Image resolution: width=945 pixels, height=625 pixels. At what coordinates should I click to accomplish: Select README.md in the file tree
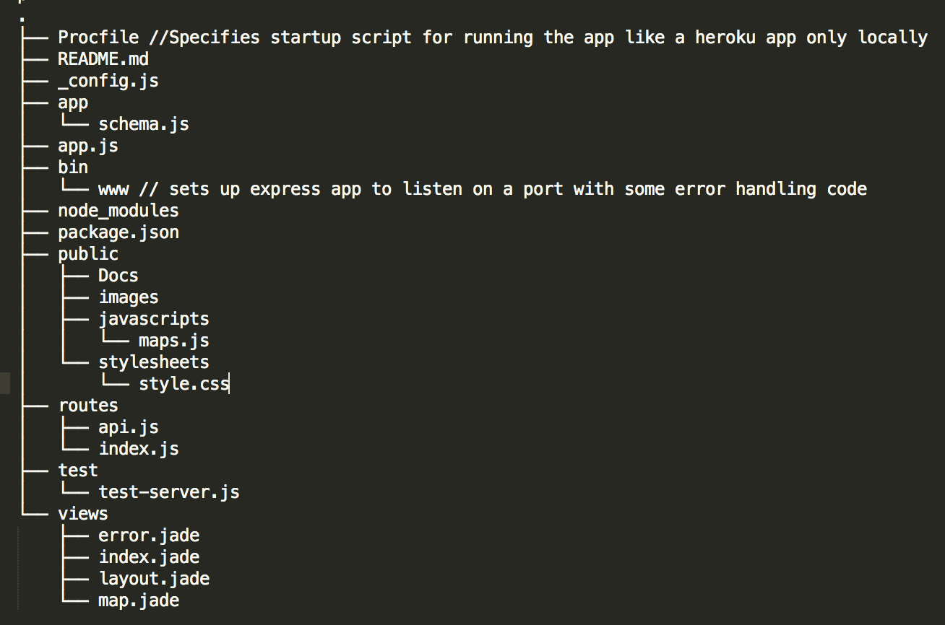(x=103, y=59)
